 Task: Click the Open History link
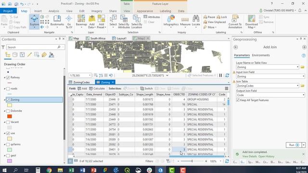(x=266, y=156)
